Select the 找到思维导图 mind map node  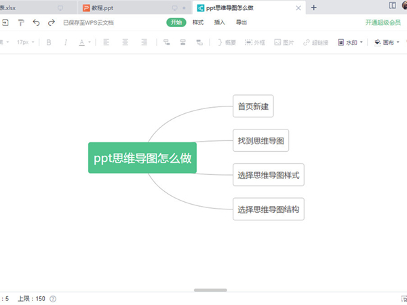coord(260,141)
